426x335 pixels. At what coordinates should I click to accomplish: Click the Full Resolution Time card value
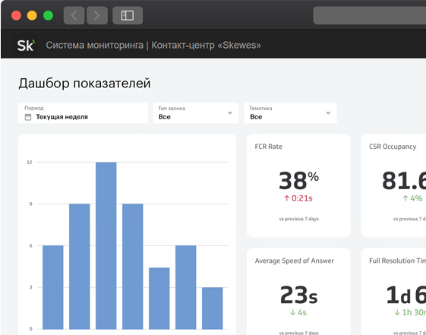406,295
